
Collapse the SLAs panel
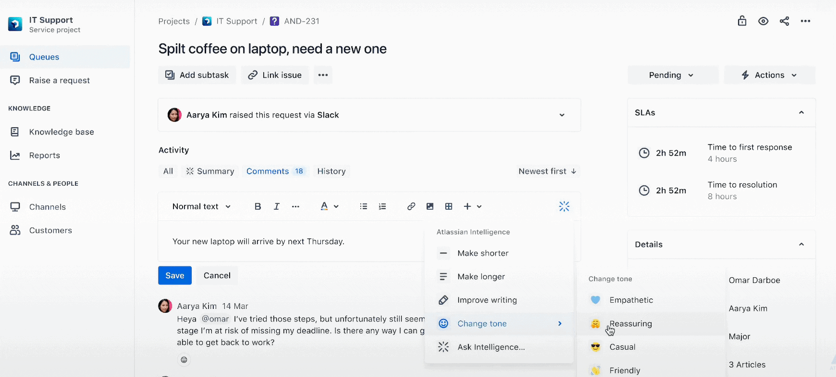coord(801,113)
